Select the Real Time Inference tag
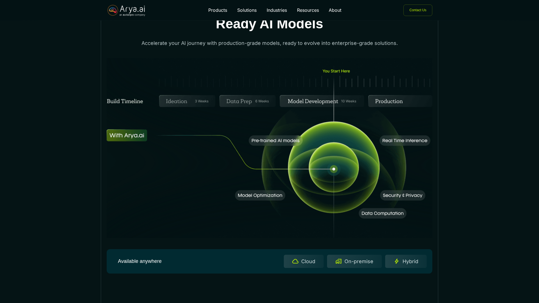This screenshot has height=303, width=539. coord(405,141)
